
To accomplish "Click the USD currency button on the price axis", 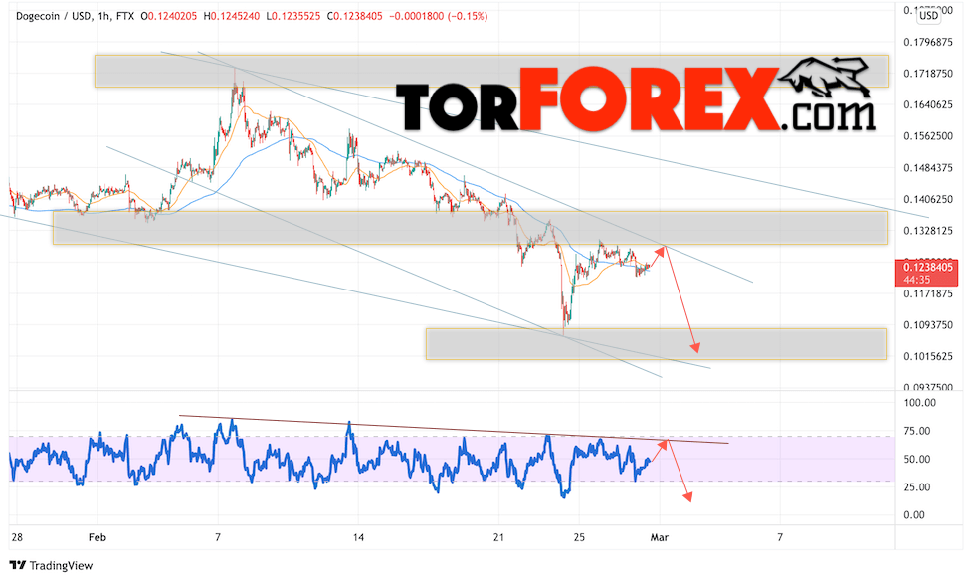I will [x=928, y=16].
